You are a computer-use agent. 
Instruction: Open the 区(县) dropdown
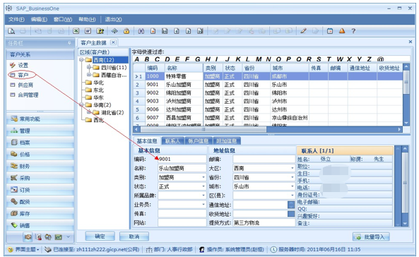pos(293,196)
